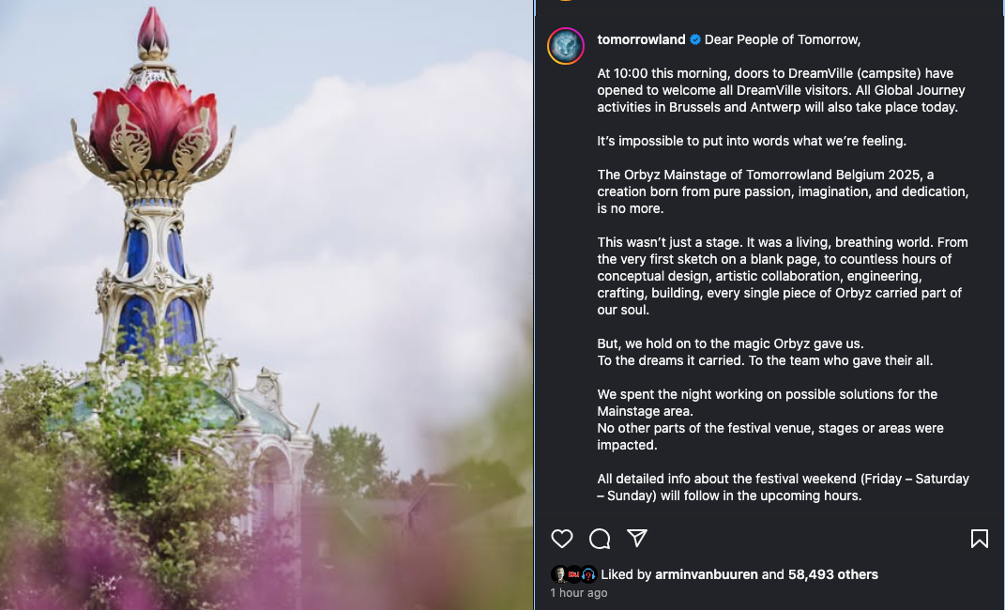1005x610 pixels.
Task: Open the first liker avatar showing a man
Action: click(x=559, y=574)
